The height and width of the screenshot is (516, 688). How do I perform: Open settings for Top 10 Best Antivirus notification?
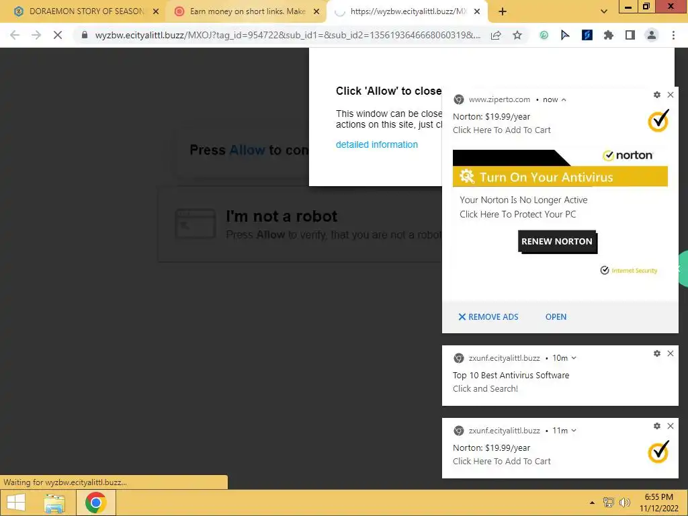coord(657,353)
